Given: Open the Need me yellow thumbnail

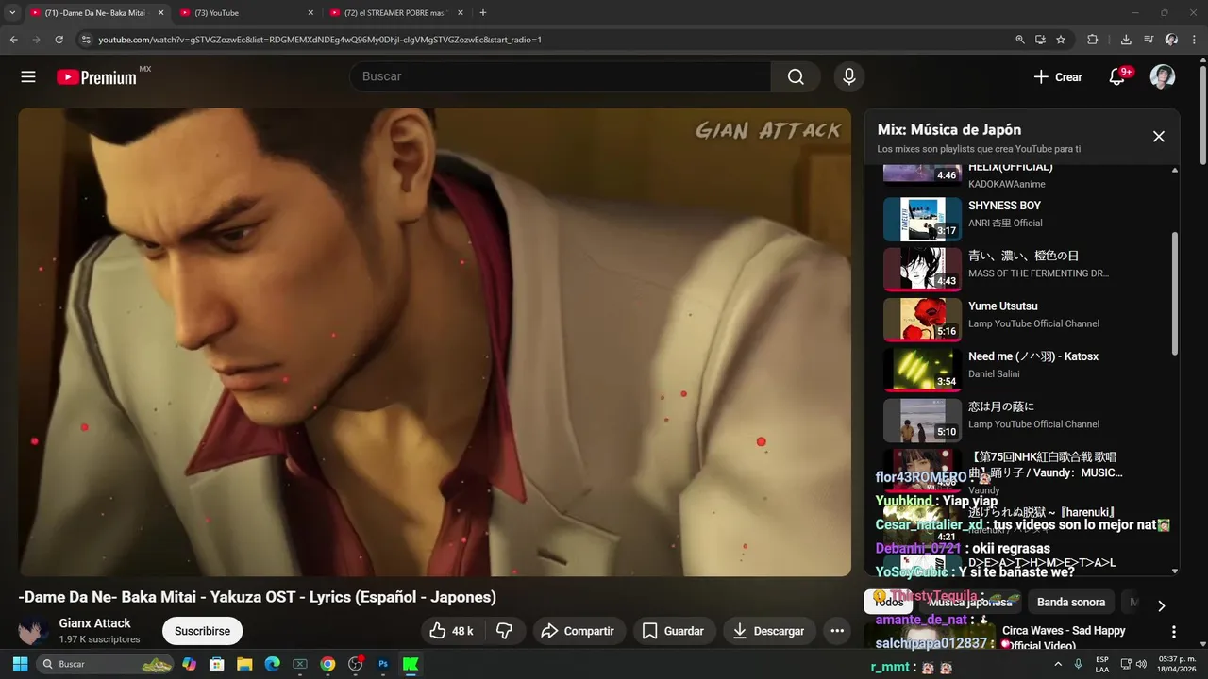Looking at the screenshot, I should (922, 370).
